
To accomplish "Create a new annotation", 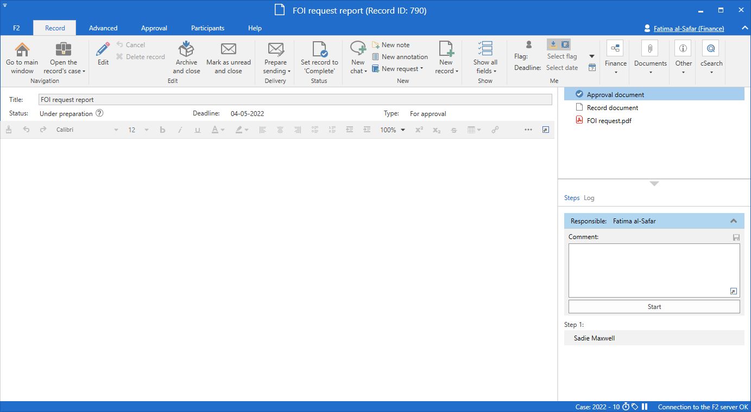I will (400, 57).
